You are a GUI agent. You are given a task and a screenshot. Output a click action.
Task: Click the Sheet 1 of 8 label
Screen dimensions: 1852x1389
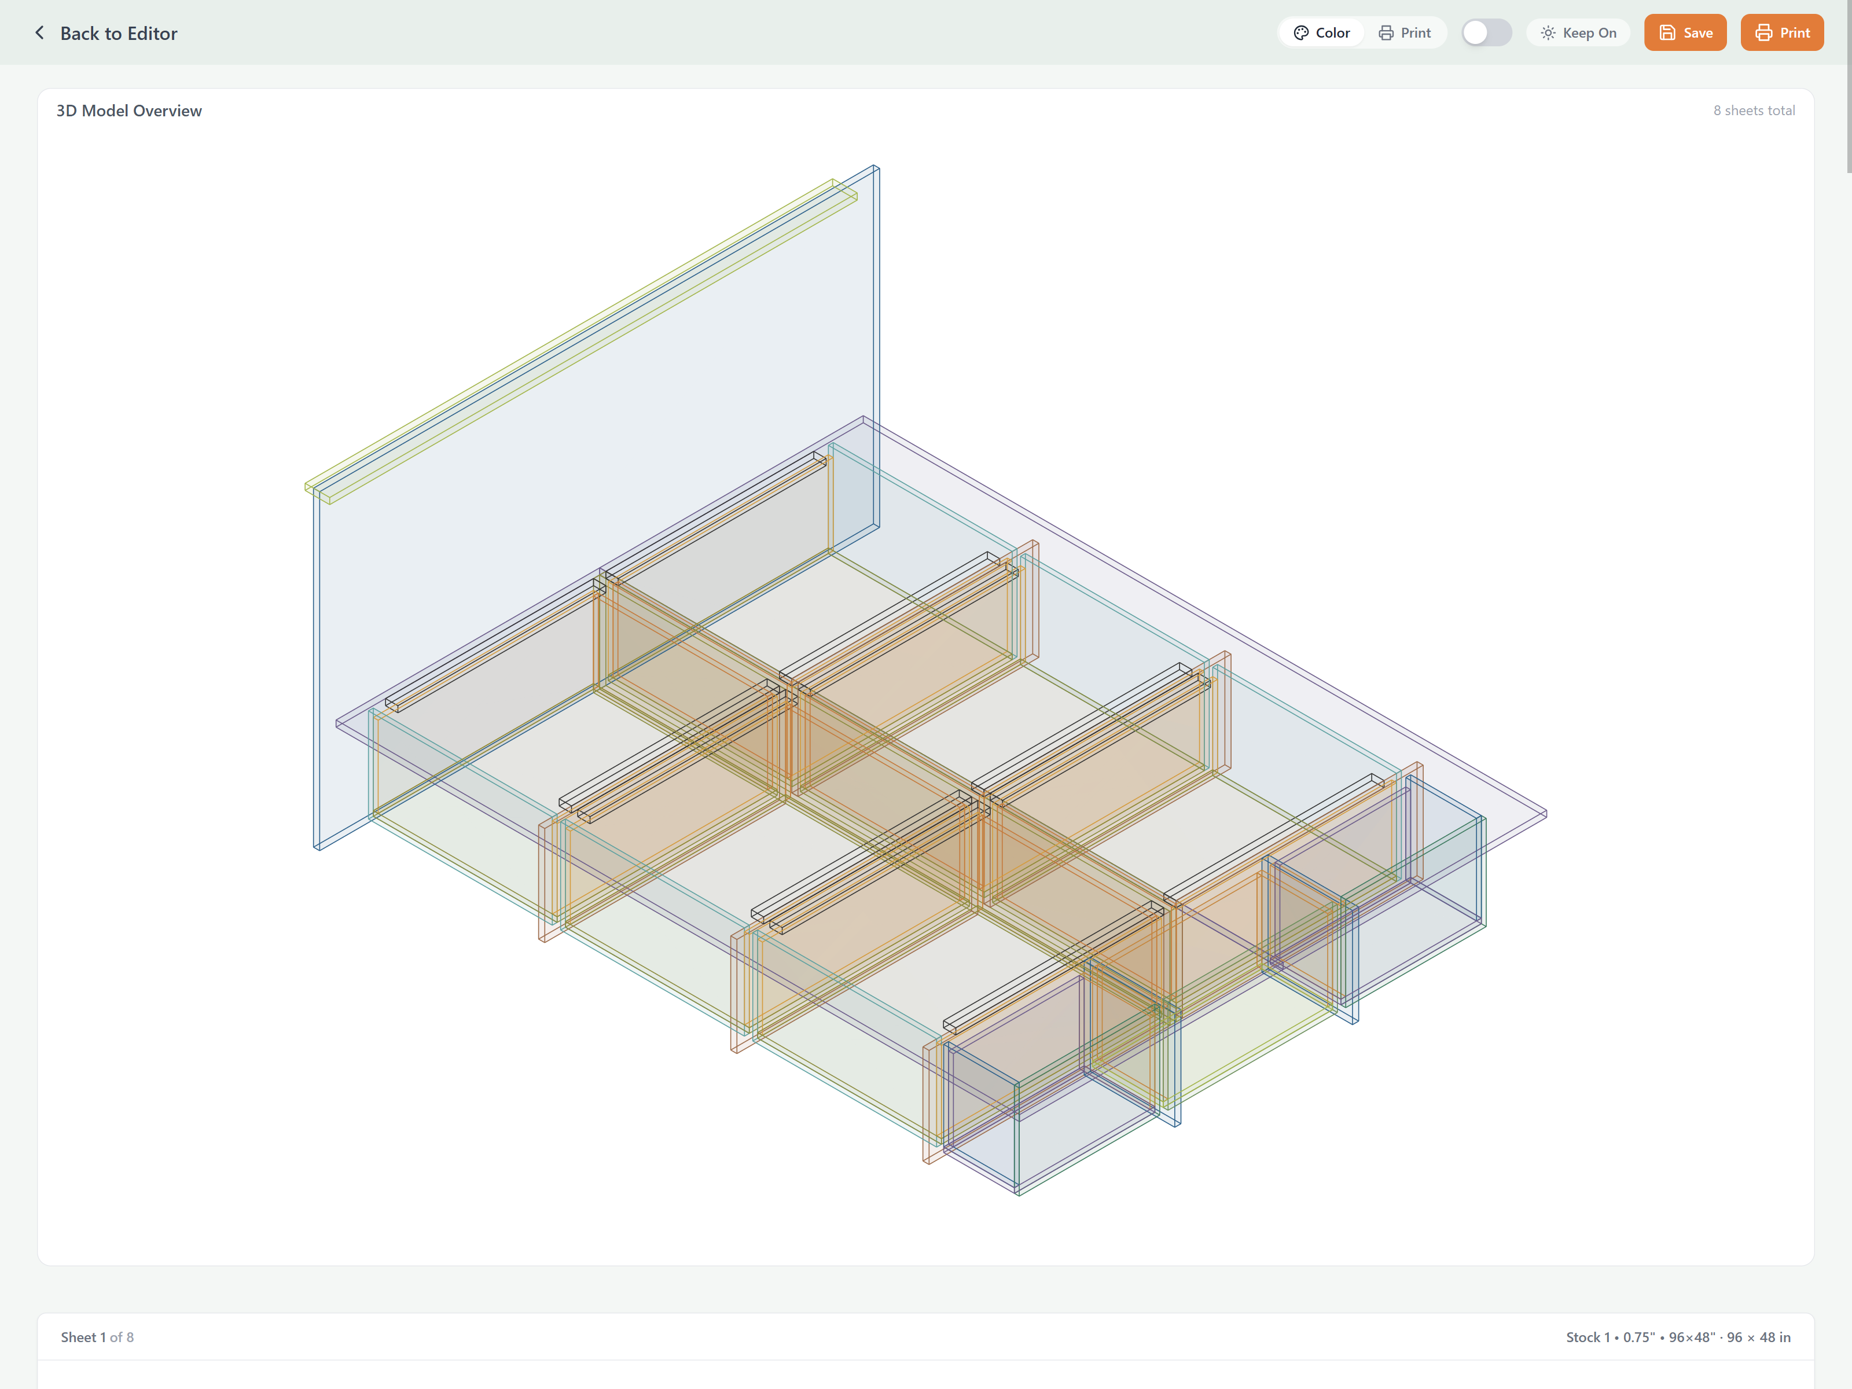point(97,1337)
